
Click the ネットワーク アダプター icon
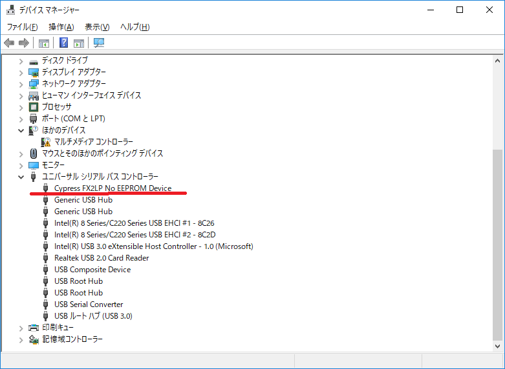[34, 84]
